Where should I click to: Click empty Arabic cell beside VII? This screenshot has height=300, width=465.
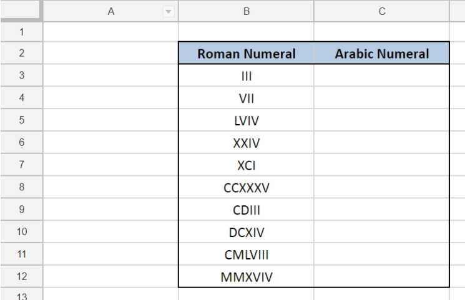[381, 98]
